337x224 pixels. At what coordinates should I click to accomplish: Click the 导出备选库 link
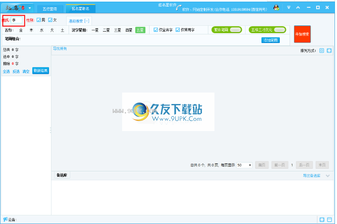312,176
